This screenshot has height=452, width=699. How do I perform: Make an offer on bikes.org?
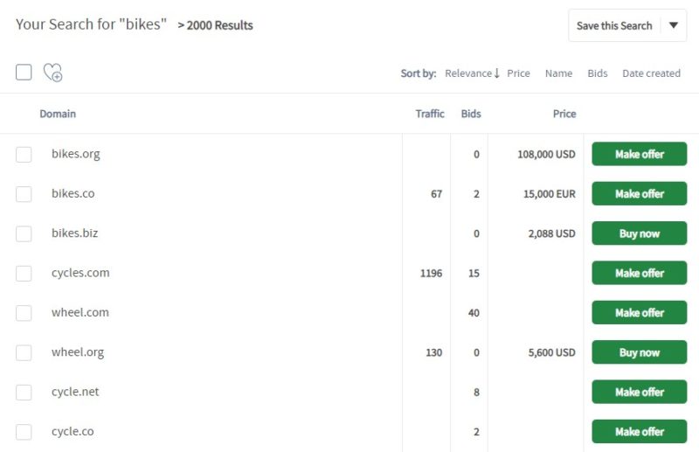[639, 154]
